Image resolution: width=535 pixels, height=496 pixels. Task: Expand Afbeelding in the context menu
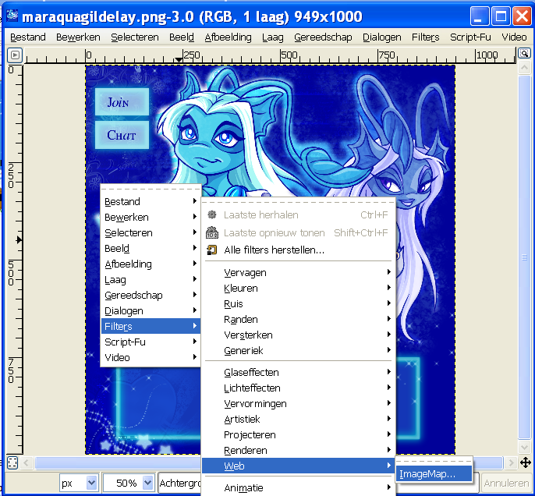coord(151,264)
